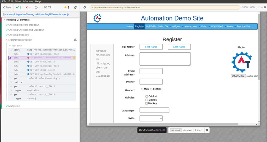Click the Choose file button
The image size is (267, 142).
point(238,76)
